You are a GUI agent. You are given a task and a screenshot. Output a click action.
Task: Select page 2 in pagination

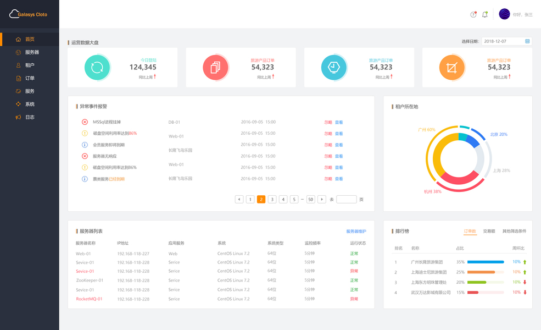(261, 200)
